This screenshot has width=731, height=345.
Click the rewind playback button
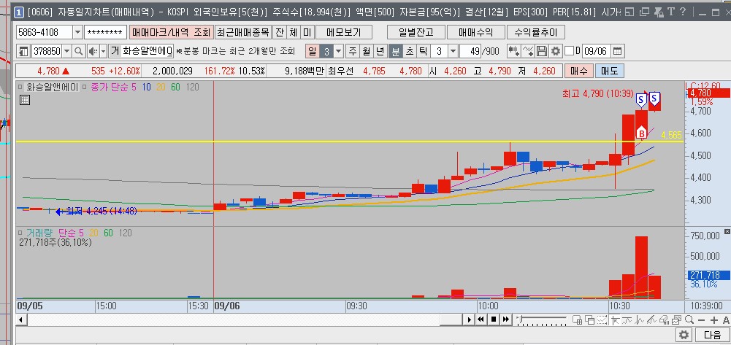481,320
